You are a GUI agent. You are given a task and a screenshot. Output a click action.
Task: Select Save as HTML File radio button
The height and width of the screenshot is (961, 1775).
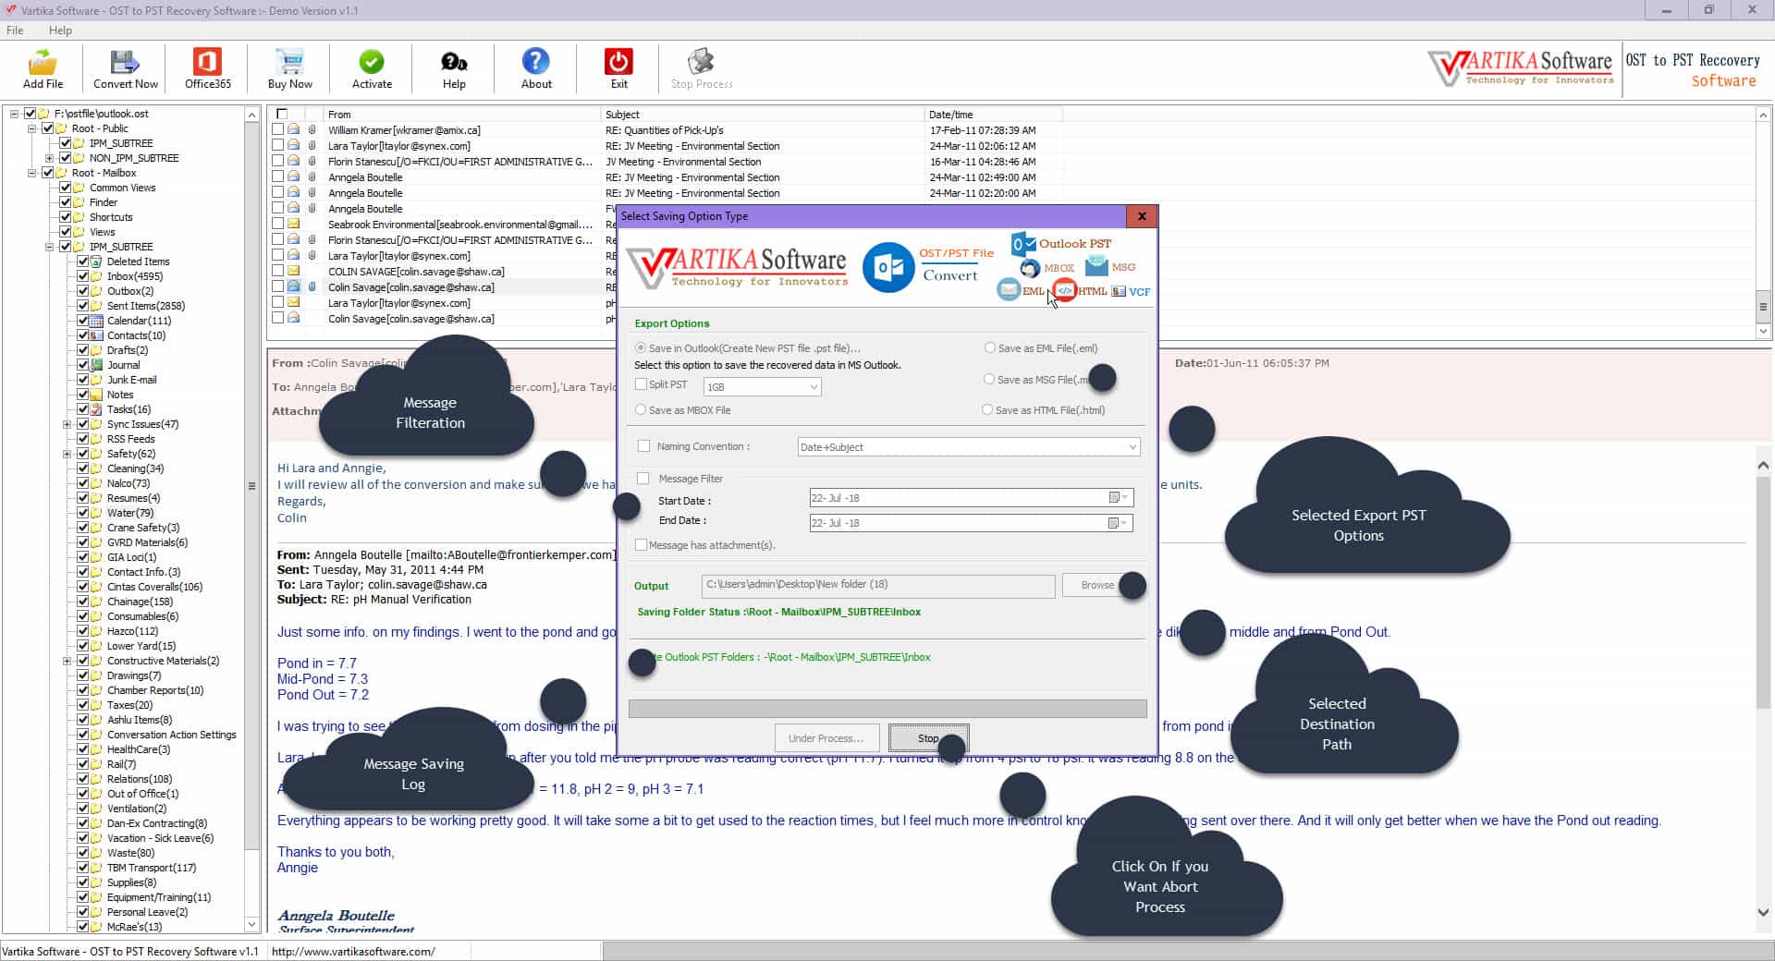pos(987,409)
